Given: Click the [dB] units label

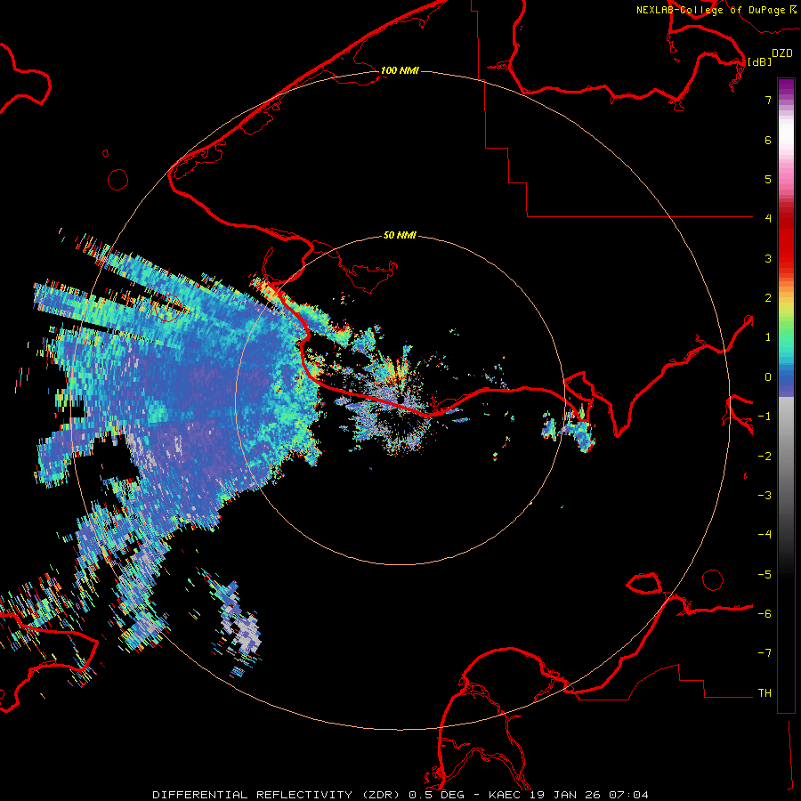Looking at the screenshot, I should (x=760, y=61).
